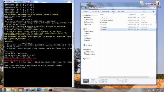Screen dimensions: 164x92
Task: Open the Documents library
Action: pyautogui.click(x=89, y=31)
